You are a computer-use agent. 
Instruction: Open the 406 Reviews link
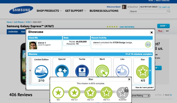[127, 27]
